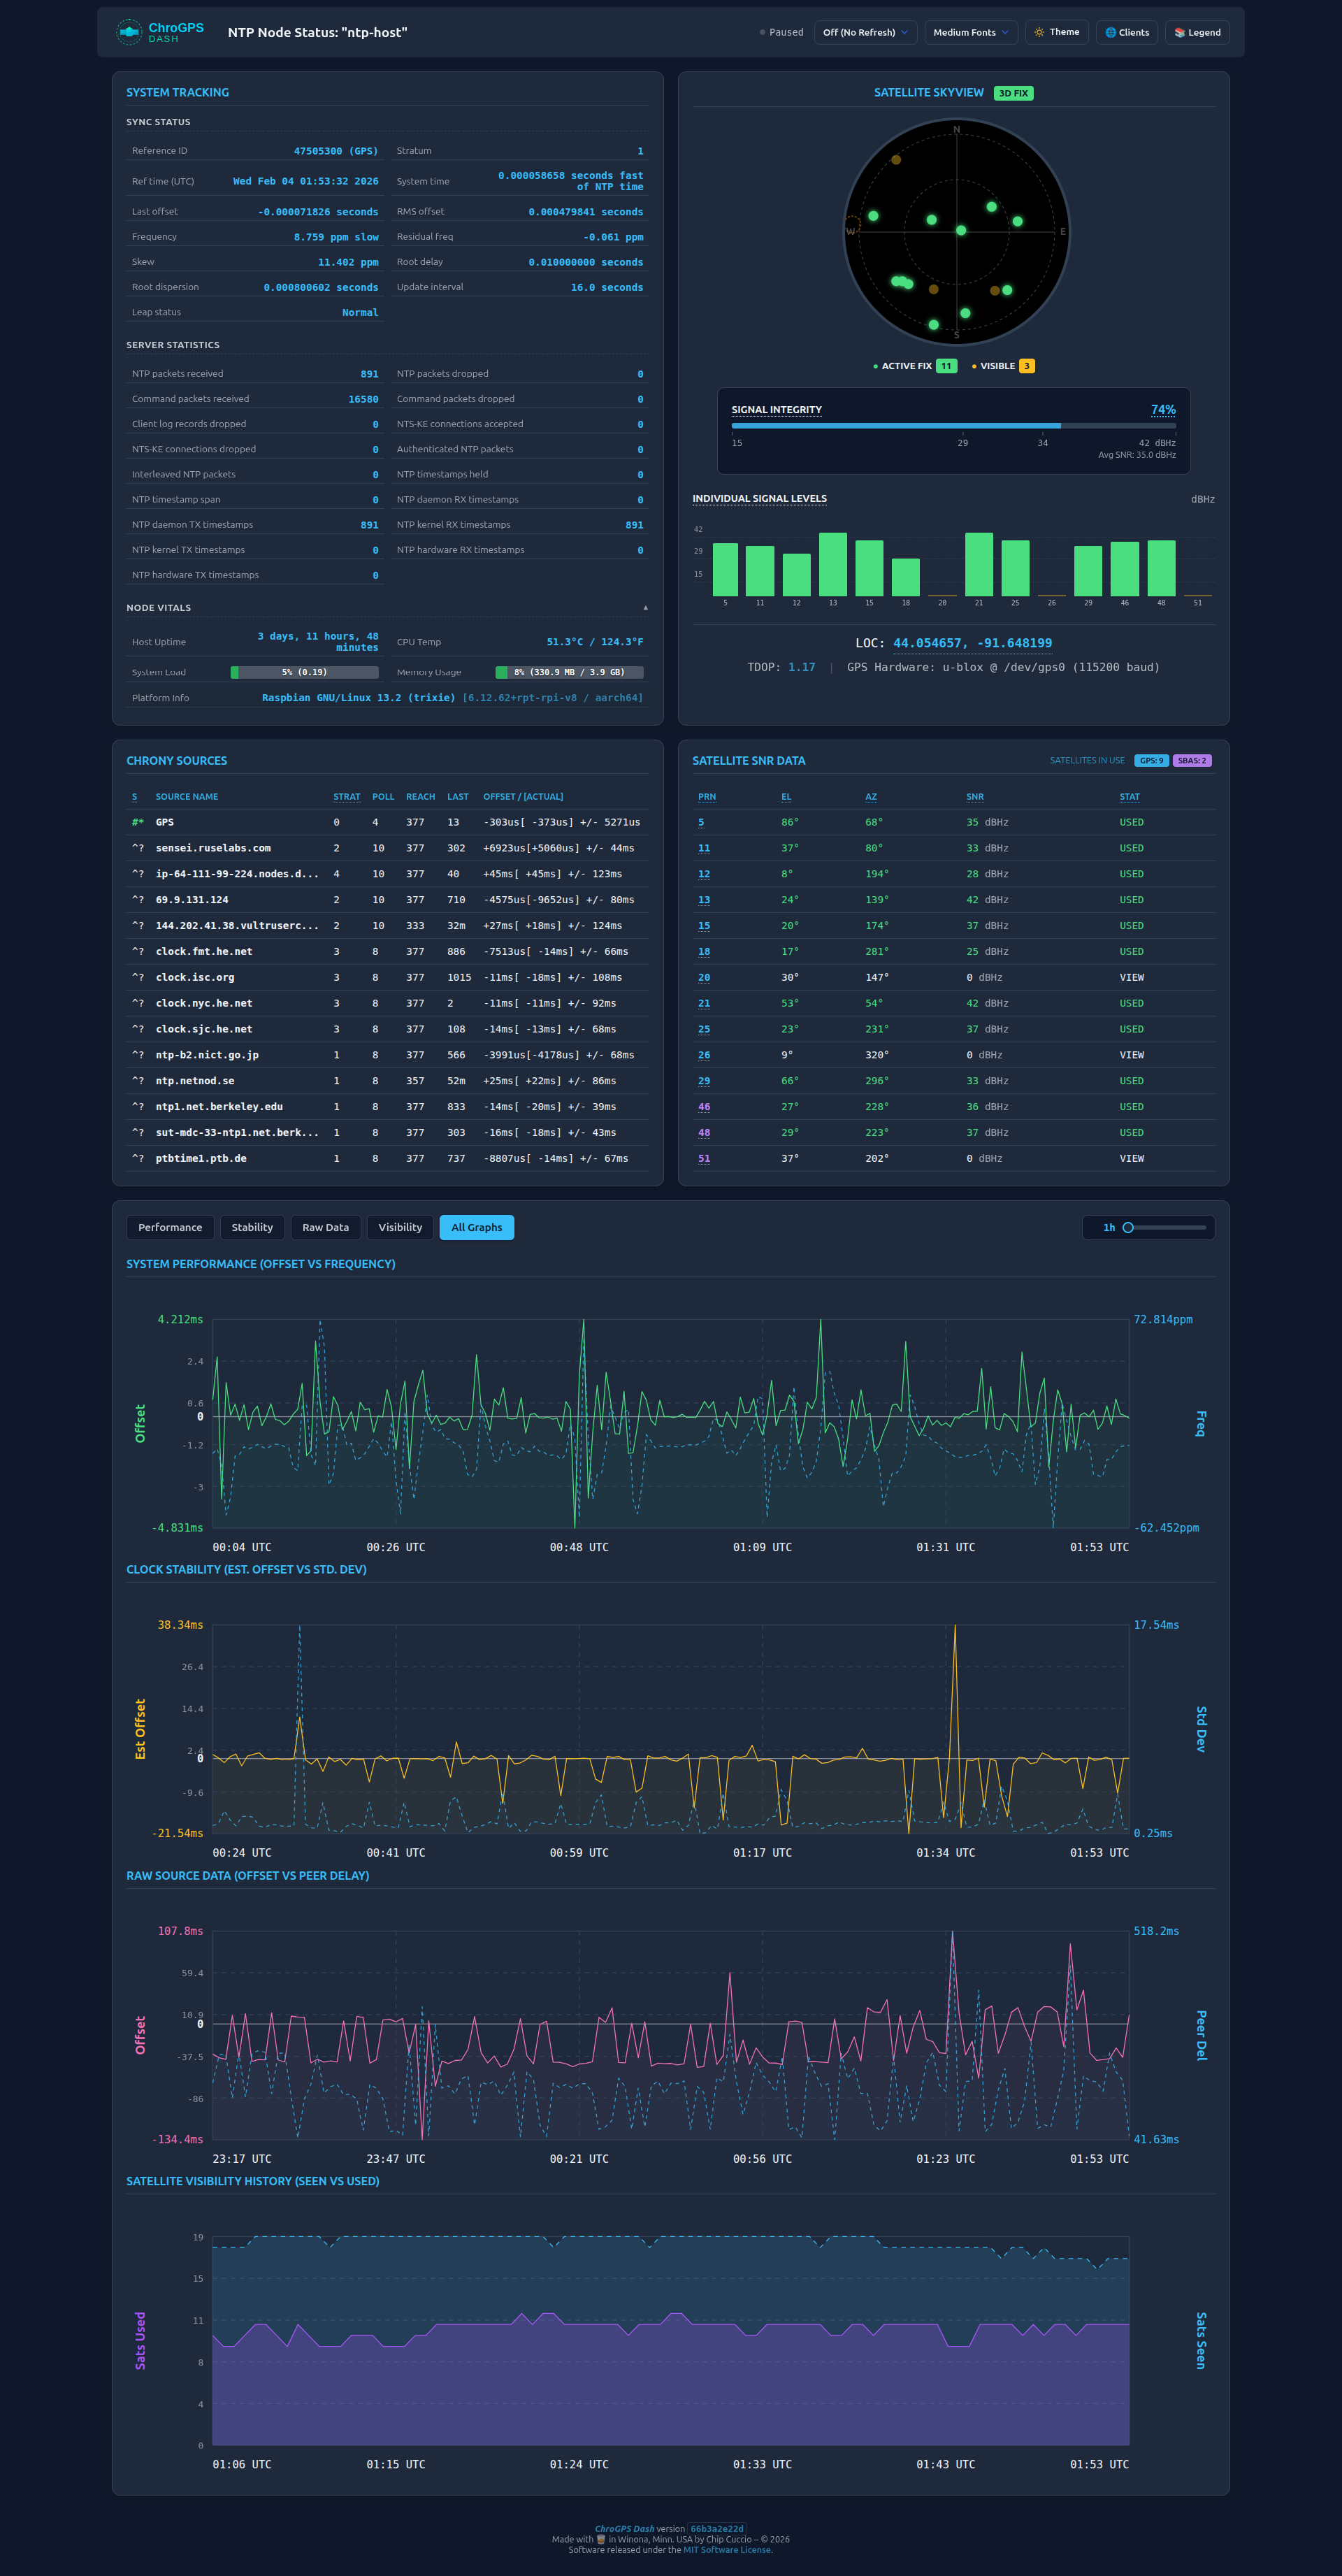Switch to the Performance graph tab
Image resolution: width=1342 pixels, height=2576 pixels.
tap(170, 1227)
